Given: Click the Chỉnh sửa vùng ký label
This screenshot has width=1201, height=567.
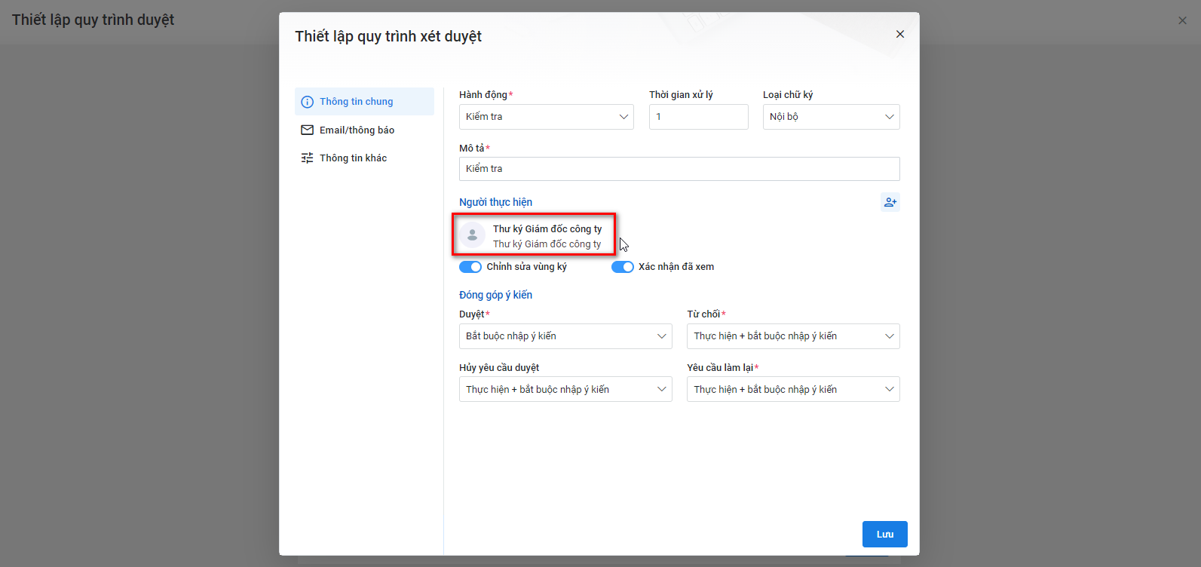Looking at the screenshot, I should pos(526,267).
